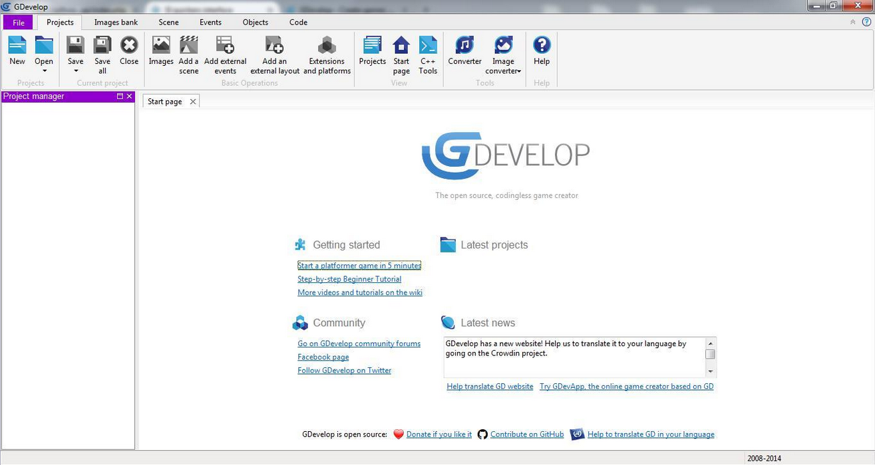Click the Save floppy disk icon
This screenshot has height=465, width=875.
76,45
